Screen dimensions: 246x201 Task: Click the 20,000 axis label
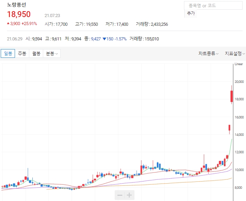[239, 82]
